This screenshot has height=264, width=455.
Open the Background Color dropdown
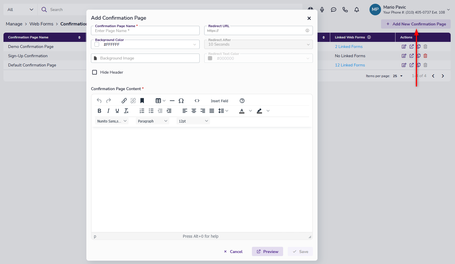(194, 44)
